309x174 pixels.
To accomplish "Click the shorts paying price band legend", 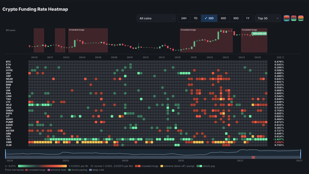I will pyautogui.click(x=77, y=170).
